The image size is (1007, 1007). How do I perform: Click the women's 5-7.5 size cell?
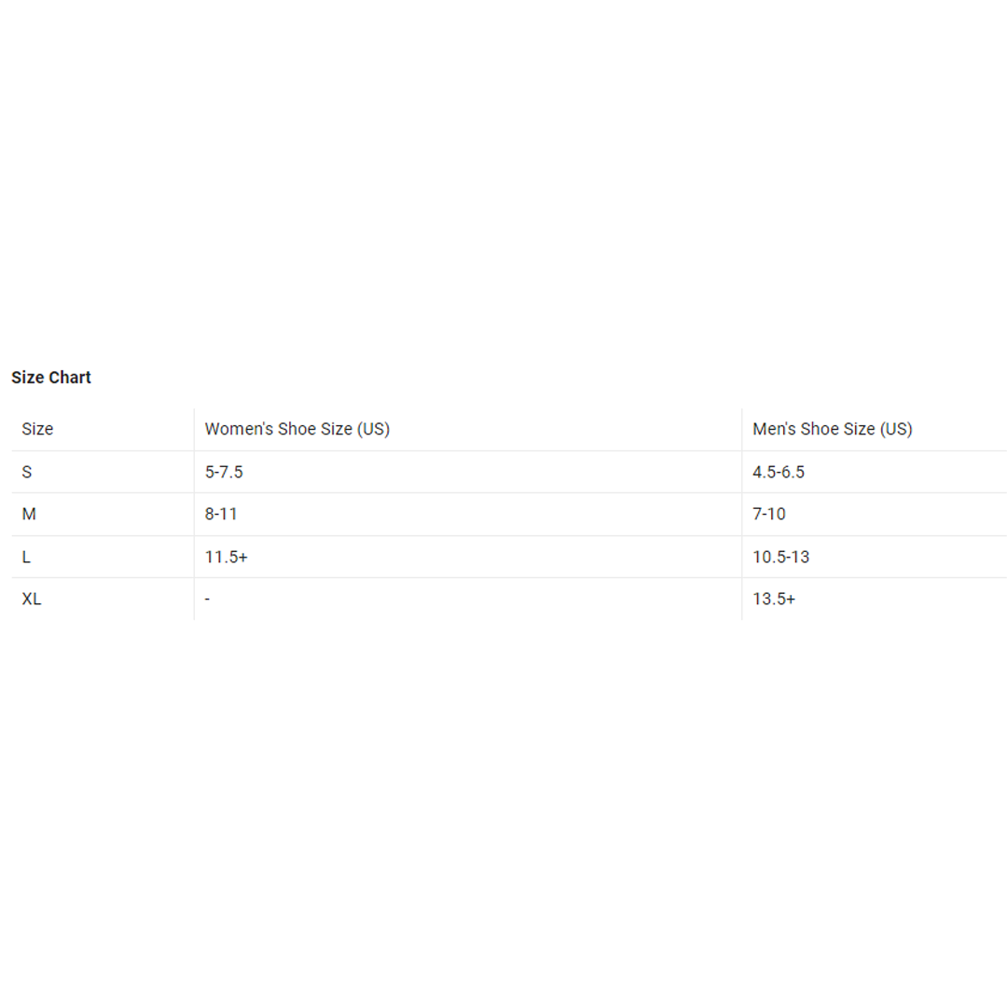(224, 472)
